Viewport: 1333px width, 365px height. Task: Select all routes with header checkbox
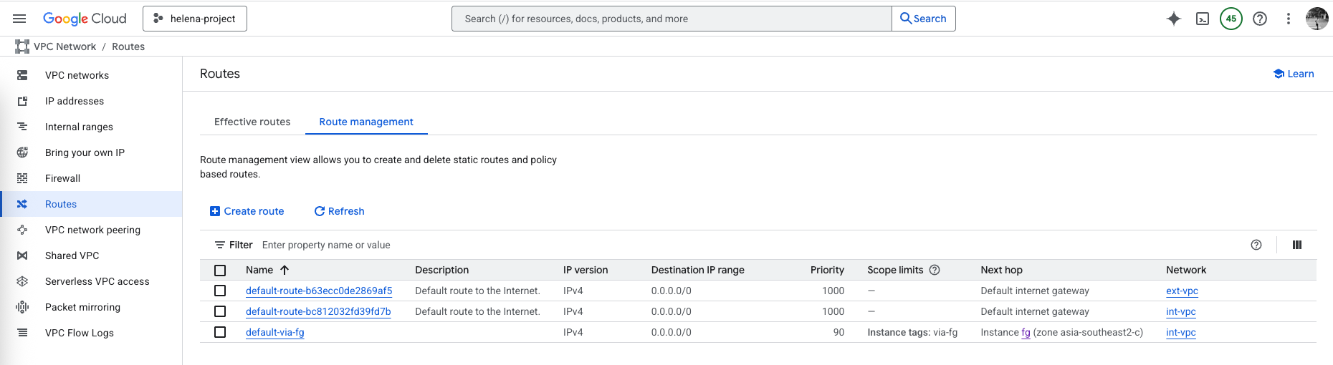[x=220, y=271]
